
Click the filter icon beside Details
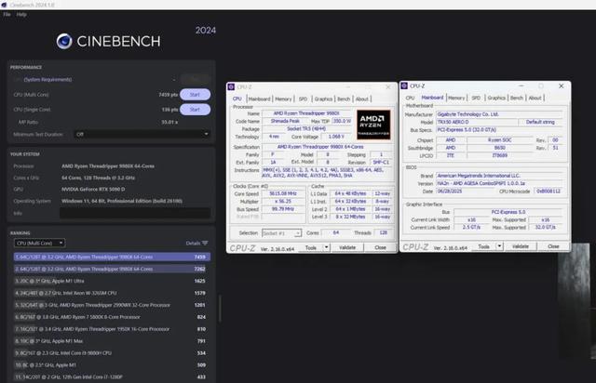[205, 243]
